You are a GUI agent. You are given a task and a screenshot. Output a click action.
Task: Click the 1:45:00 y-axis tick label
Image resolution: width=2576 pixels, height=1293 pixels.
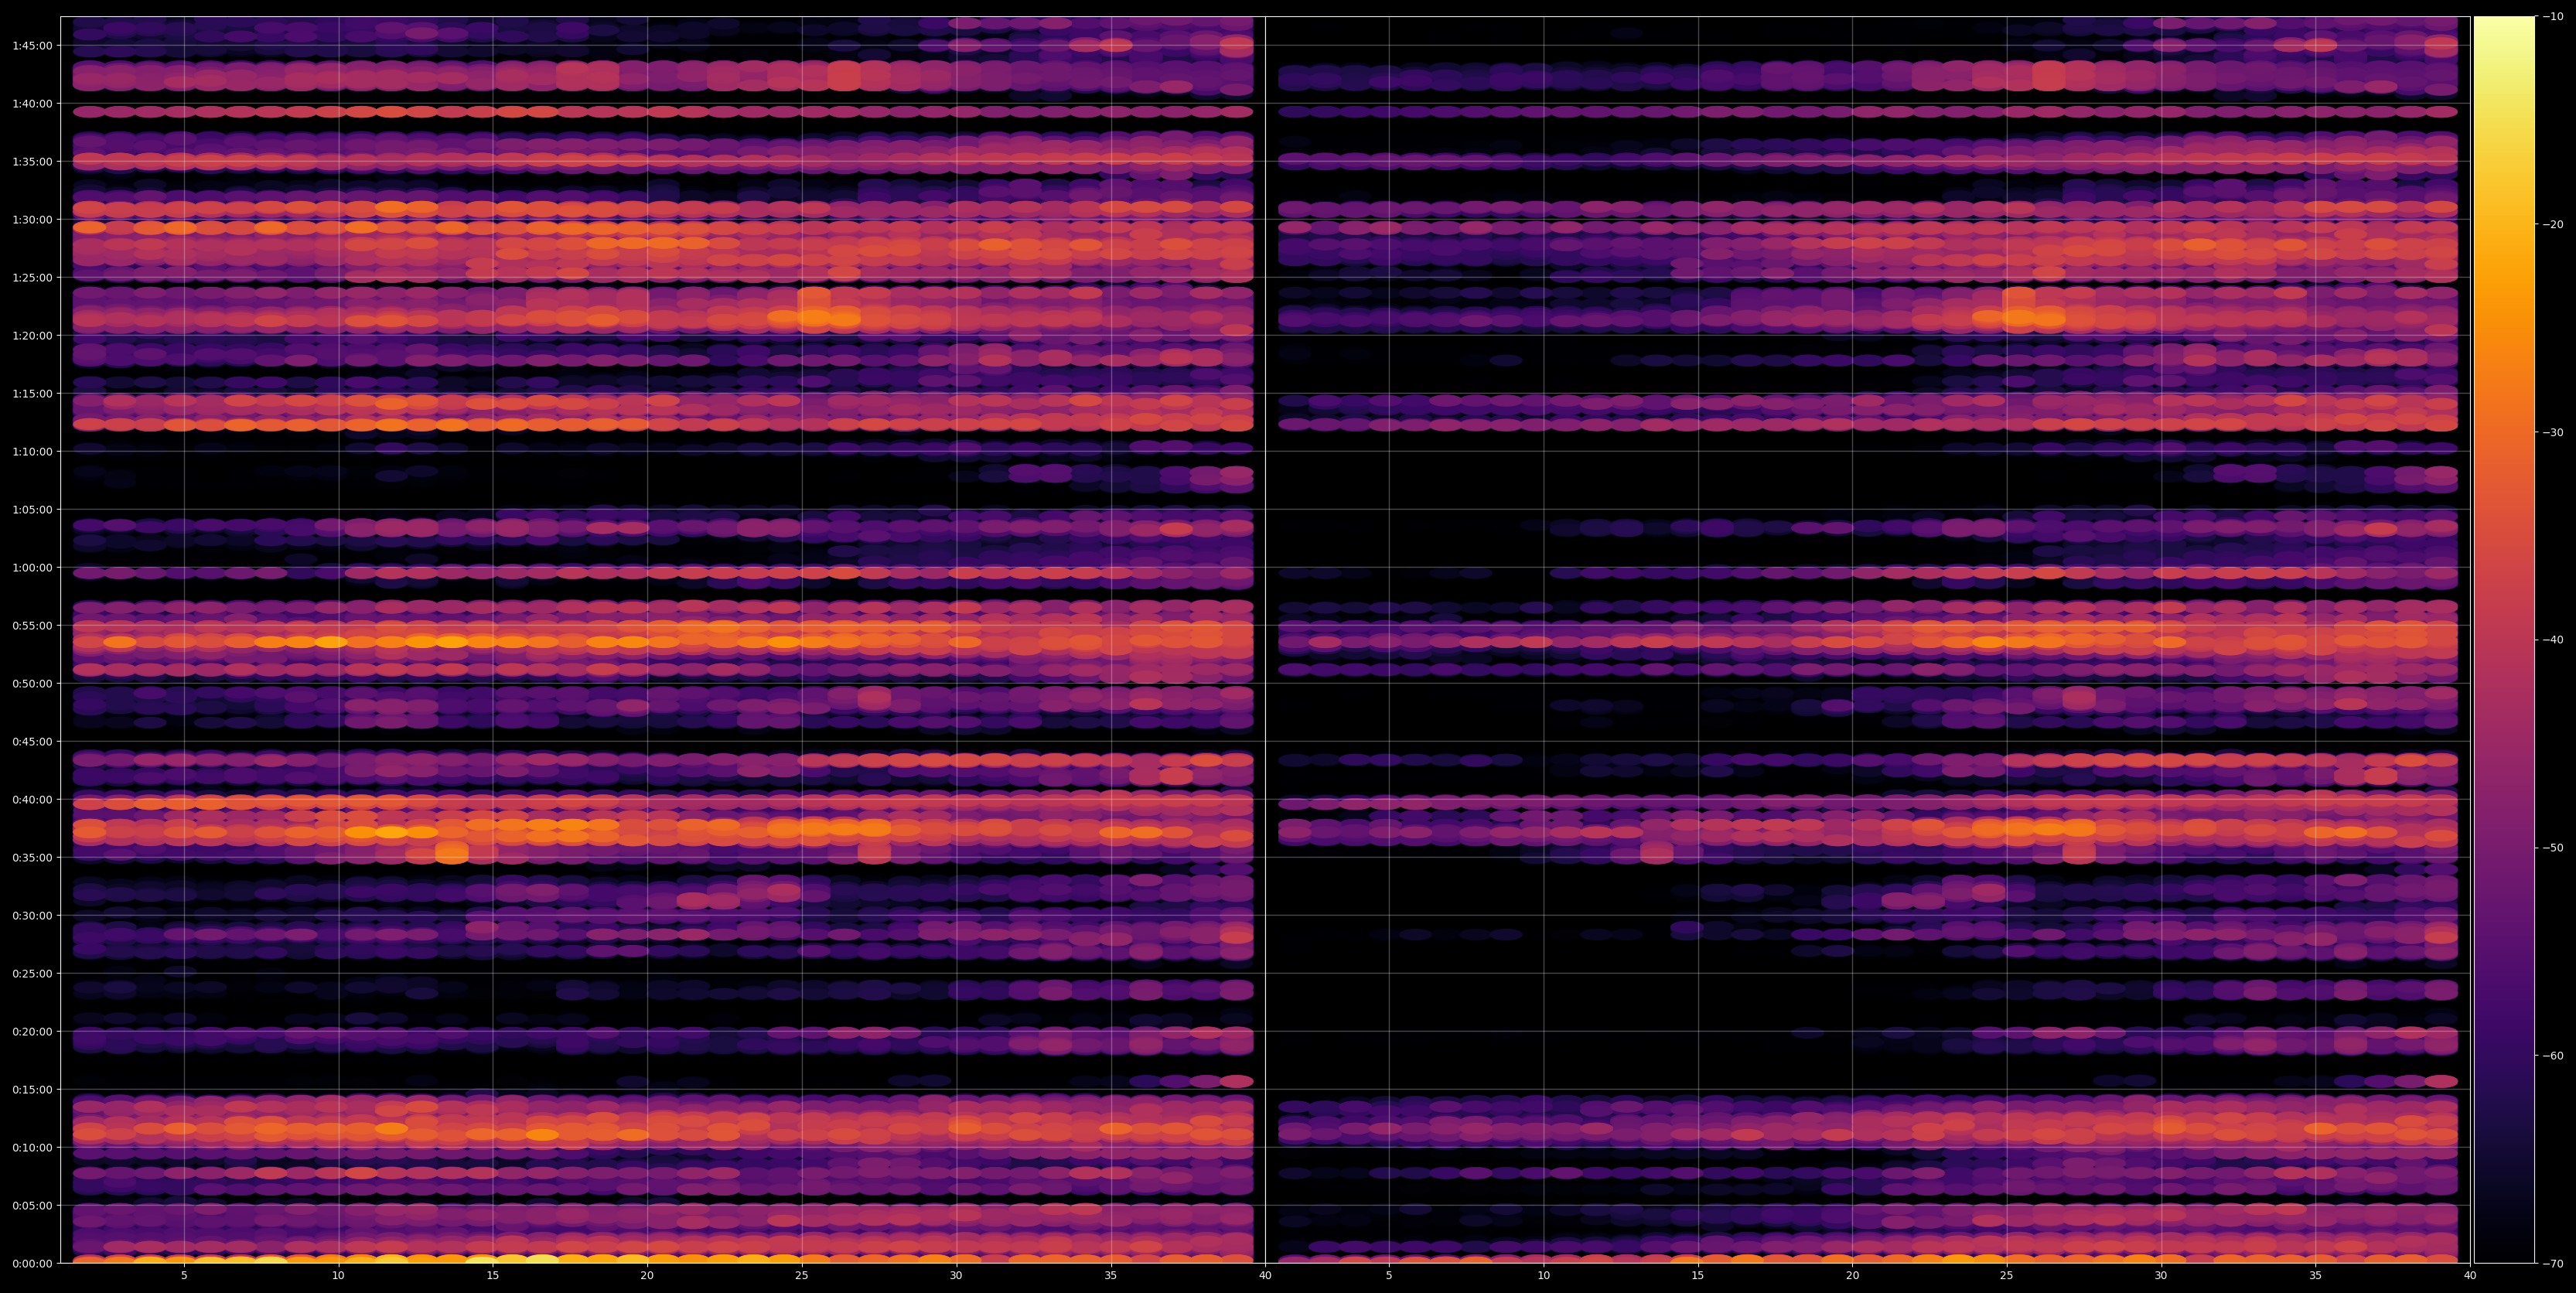point(33,45)
